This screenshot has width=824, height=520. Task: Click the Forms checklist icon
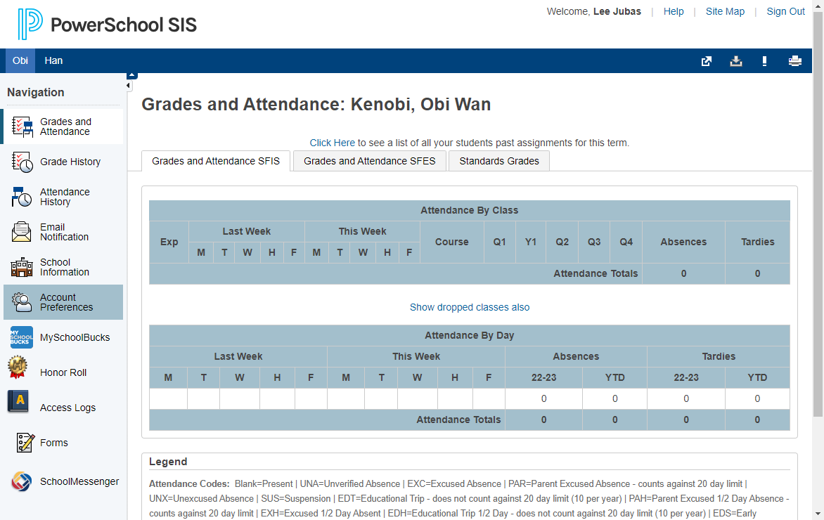25,443
